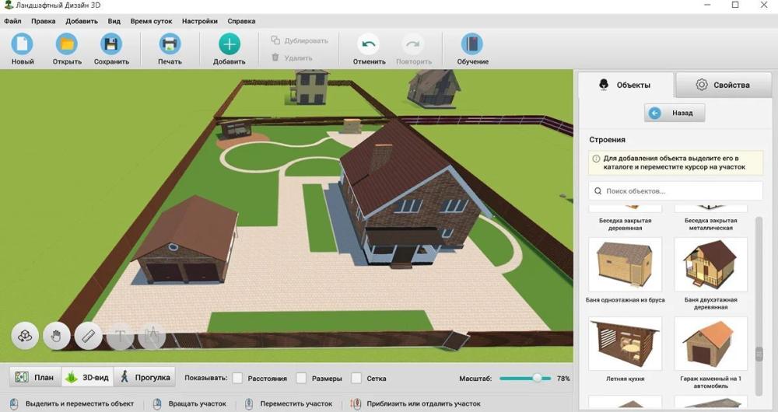Image resolution: width=778 pixels, height=412 pixels.
Task: Select the ruler measuring tool
Action: [x=89, y=336]
